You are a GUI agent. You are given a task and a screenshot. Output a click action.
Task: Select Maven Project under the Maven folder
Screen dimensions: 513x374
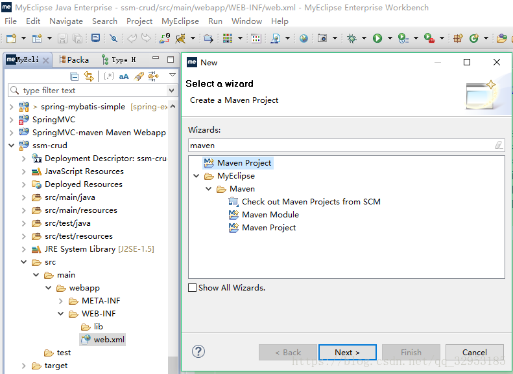[x=263, y=228]
